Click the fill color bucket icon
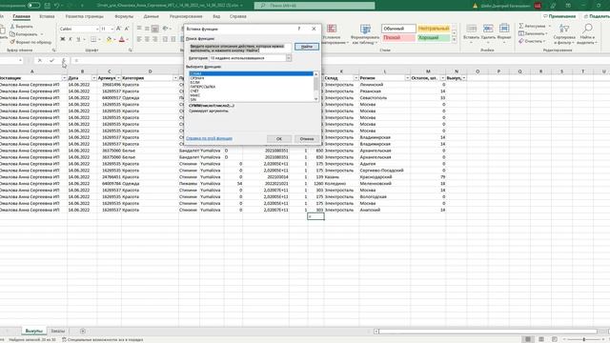The image size is (610, 343). 109,39
